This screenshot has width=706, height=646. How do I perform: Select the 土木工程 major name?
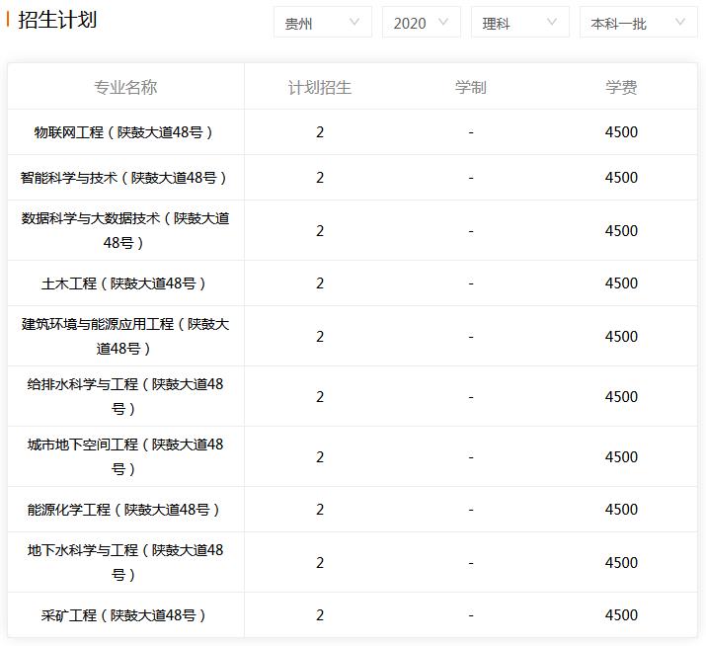(x=122, y=283)
